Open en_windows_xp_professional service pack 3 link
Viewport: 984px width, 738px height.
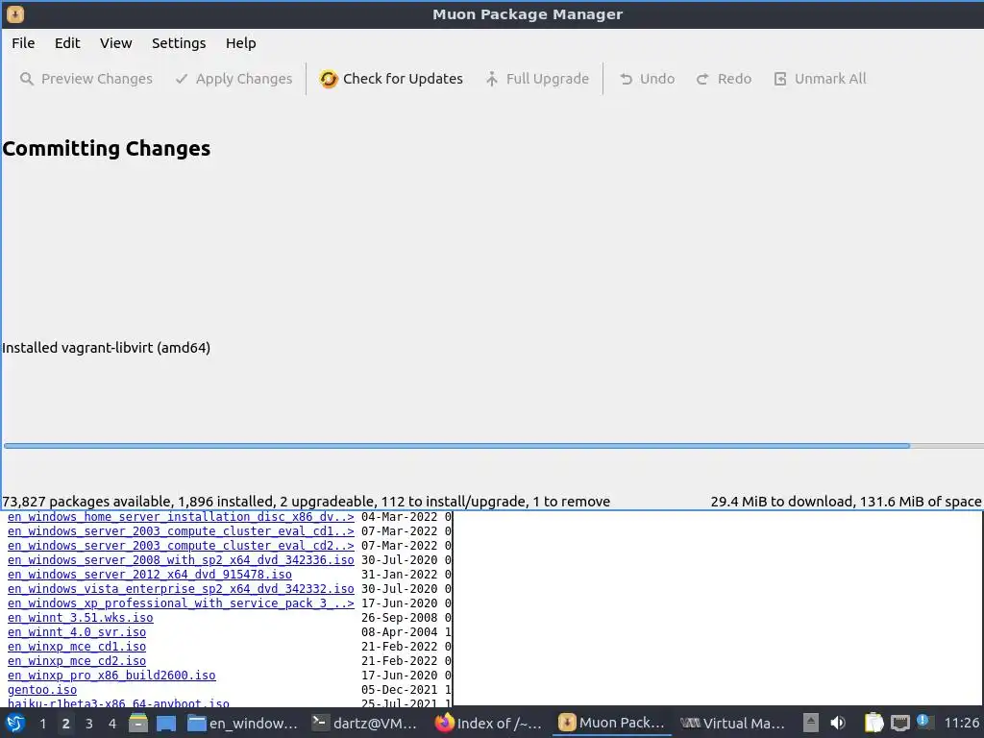pyautogui.click(x=181, y=603)
